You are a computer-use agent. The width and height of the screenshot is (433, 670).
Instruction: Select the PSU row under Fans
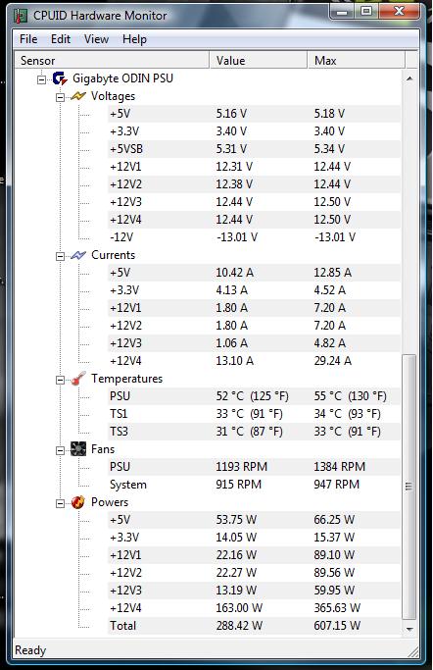(254, 467)
